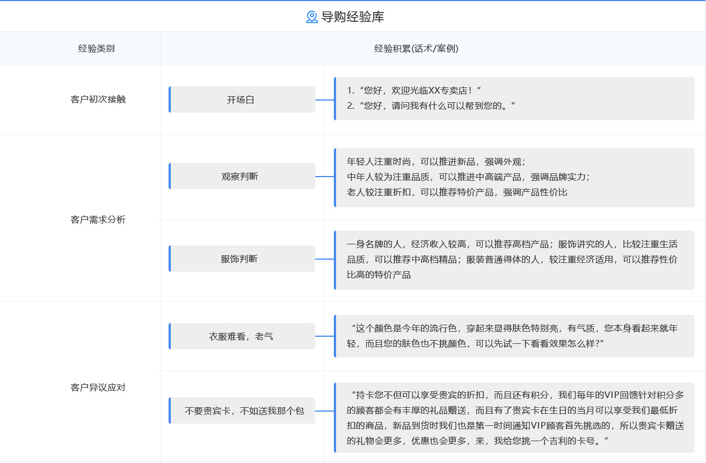Image resolution: width=706 pixels, height=463 pixels.
Task: Click the line about 中年人较为注重品质
Action: pyautogui.click(x=468, y=177)
